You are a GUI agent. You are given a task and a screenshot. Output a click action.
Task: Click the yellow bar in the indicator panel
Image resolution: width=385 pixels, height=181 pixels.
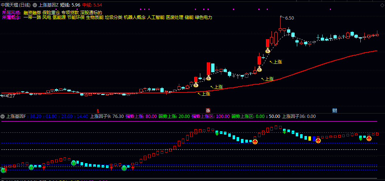[310, 139]
